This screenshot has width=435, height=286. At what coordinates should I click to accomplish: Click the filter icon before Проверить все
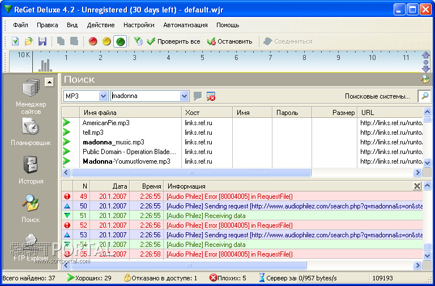(138, 41)
